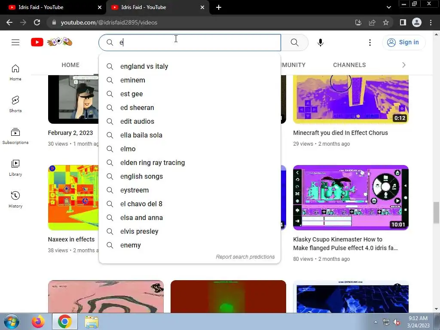The width and height of the screenshot is (440, 330).
Task: Go back with browser back arrow
Action: click(x=9, y=22)
